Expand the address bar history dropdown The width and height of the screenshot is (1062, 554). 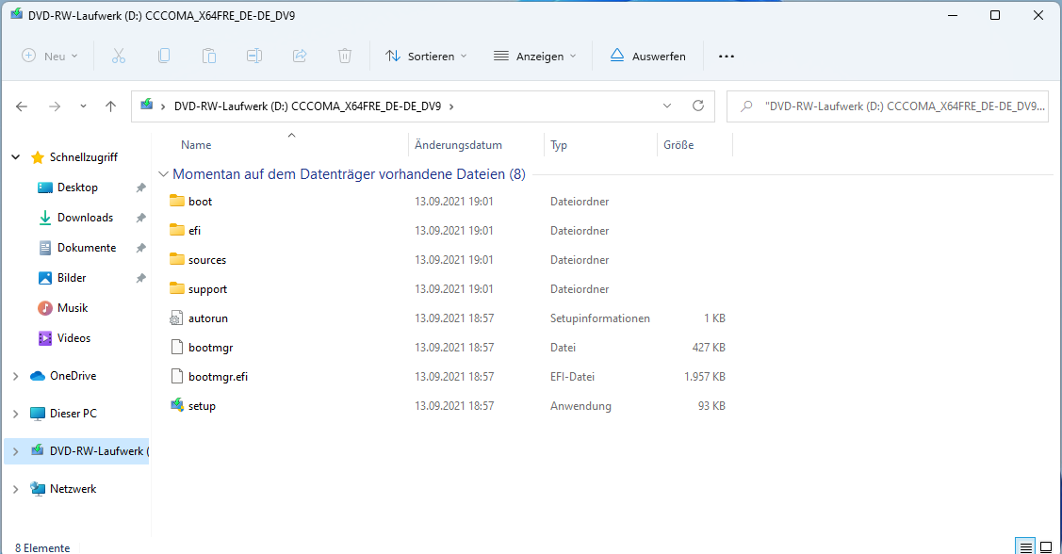point(667,106)
